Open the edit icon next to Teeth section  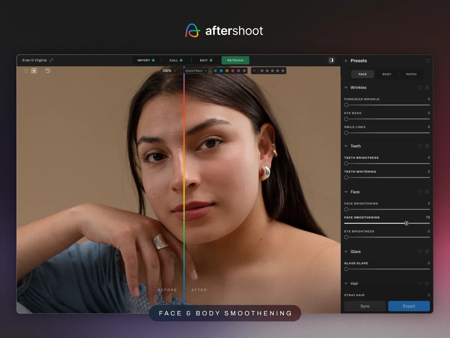click(427, 146)
